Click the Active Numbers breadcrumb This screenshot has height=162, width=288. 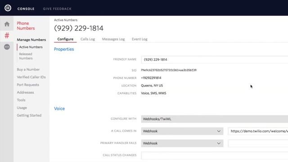[x=66, y=20]
